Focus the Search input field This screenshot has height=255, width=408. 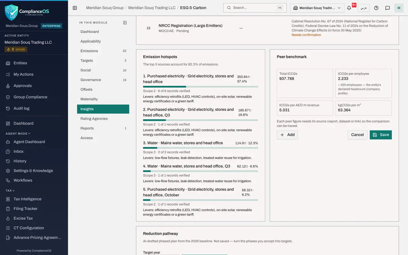(x=255, y=8)
